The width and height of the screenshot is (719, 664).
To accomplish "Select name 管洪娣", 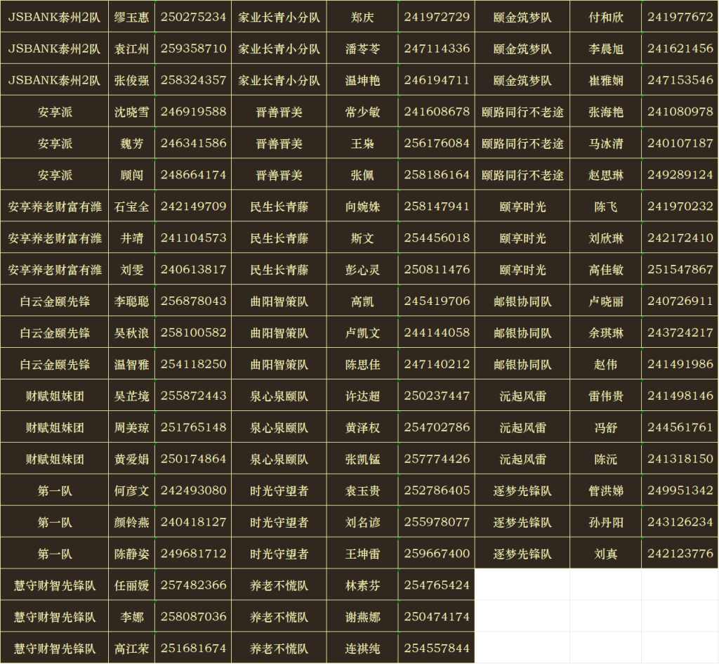I will (605, 490).
